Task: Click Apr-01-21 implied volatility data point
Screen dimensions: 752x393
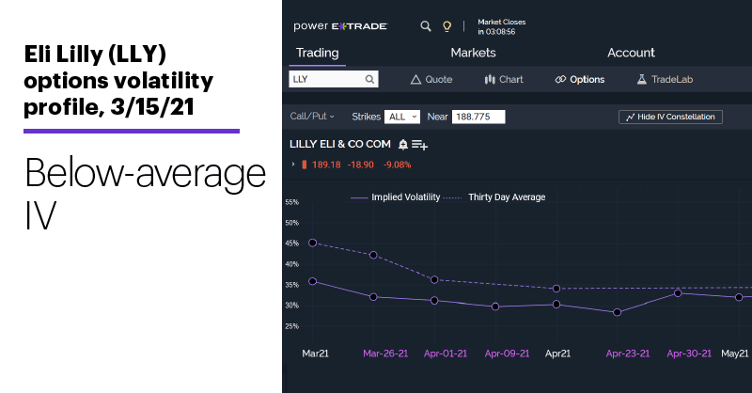Action: 434,301
